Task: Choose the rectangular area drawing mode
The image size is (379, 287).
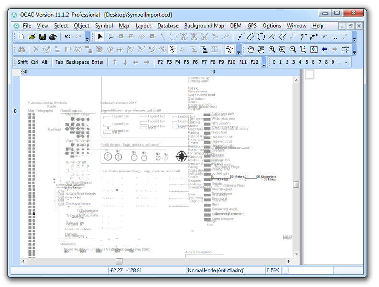Action: (x=282, y=37)
